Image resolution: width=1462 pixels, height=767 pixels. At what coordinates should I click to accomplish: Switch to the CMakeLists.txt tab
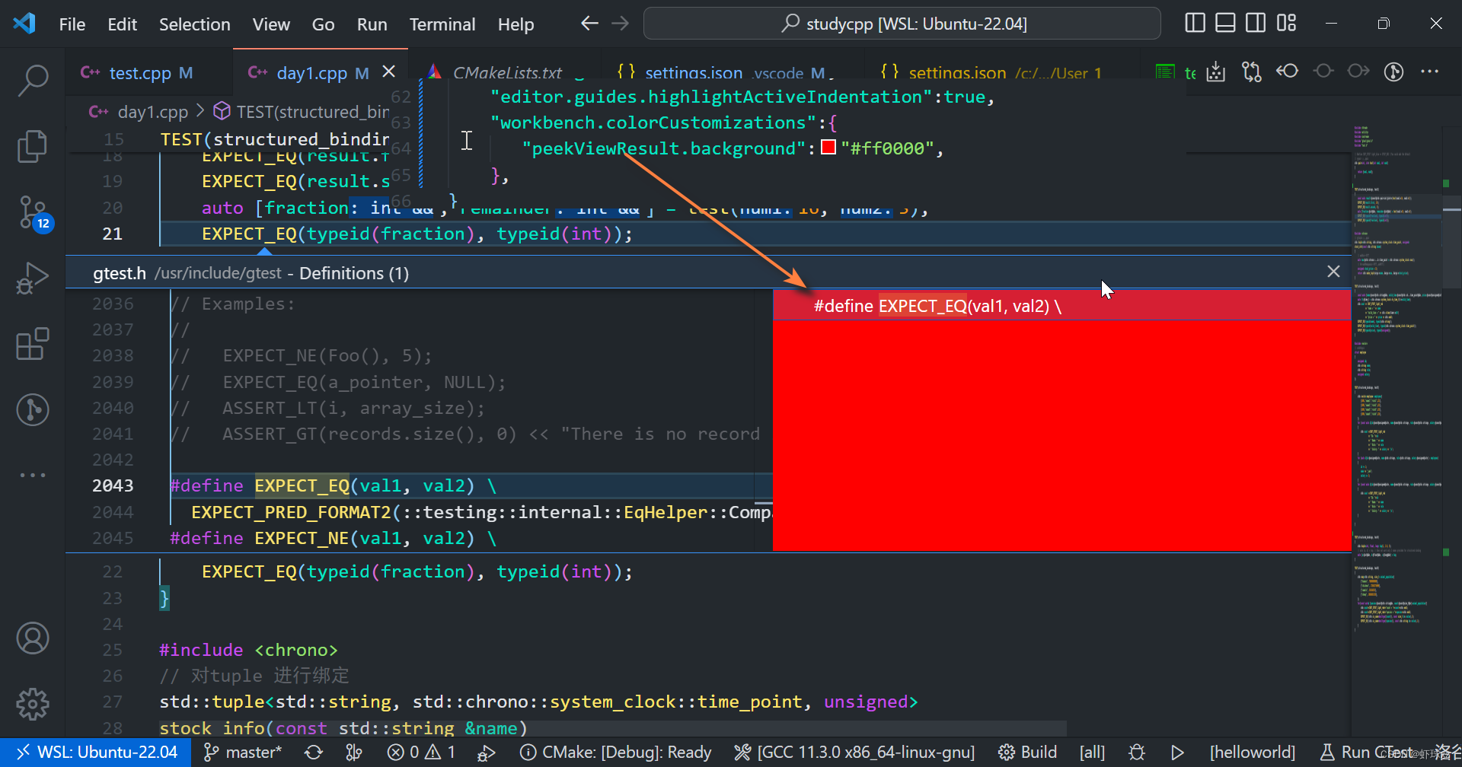coord(506,73)
